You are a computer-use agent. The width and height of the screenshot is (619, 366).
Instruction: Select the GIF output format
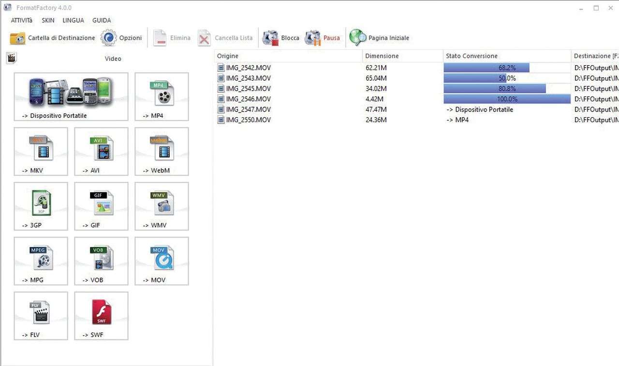pos(101,206)
